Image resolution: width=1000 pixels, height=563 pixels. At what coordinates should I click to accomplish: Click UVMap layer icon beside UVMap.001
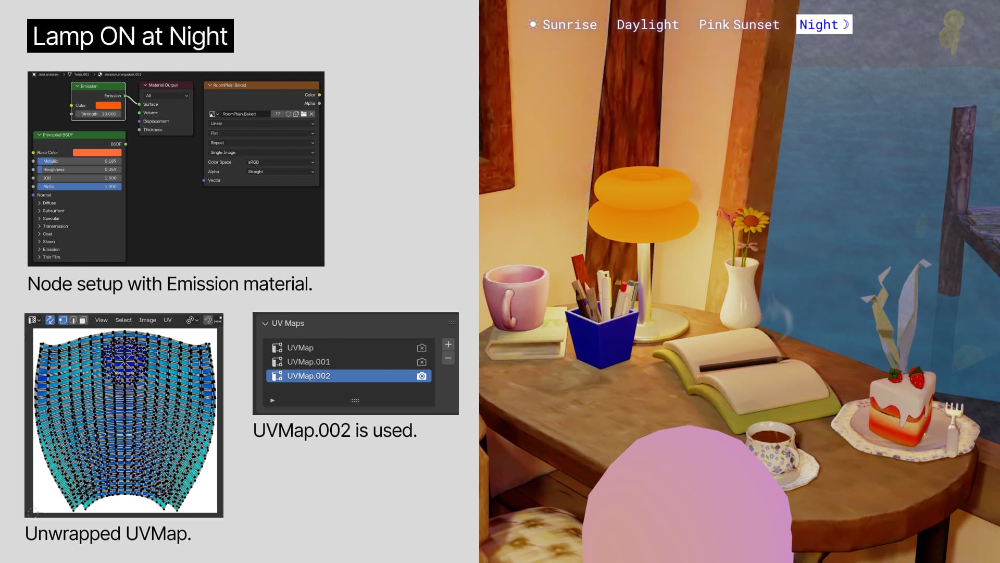(277, 362)
